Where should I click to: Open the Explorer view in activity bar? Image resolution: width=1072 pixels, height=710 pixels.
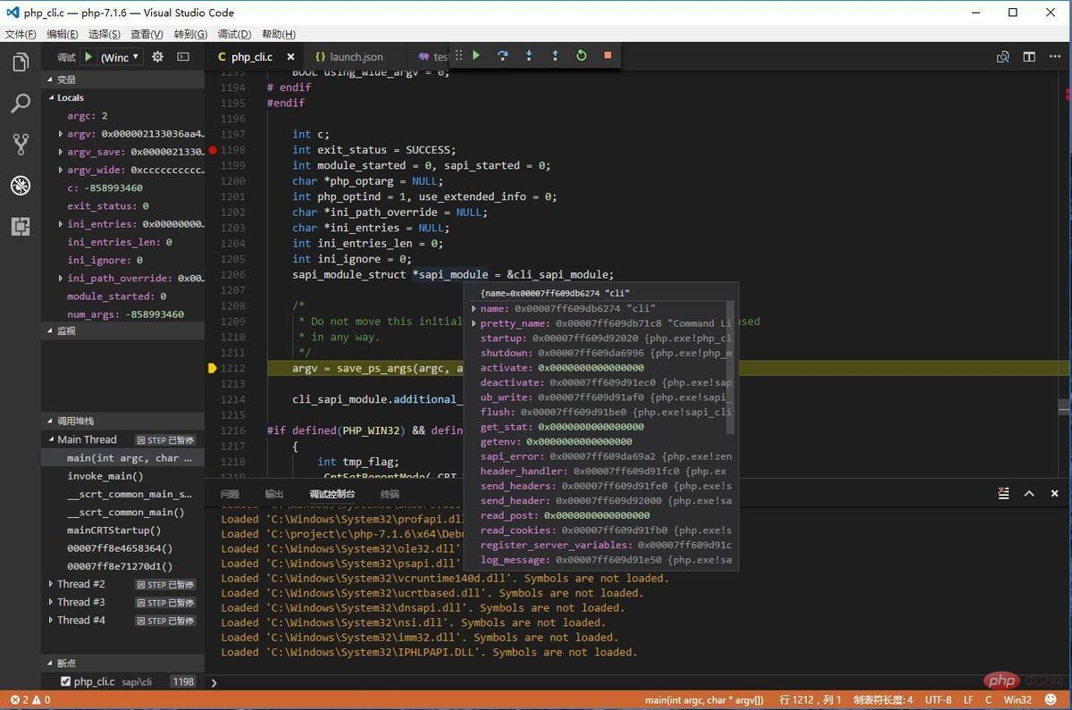21,63
